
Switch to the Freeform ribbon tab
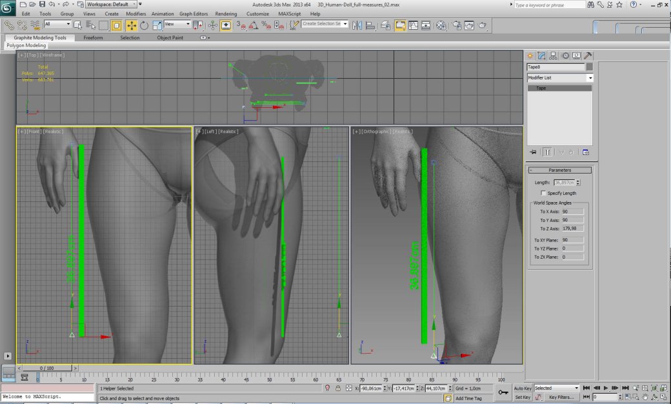coord(93,37)
